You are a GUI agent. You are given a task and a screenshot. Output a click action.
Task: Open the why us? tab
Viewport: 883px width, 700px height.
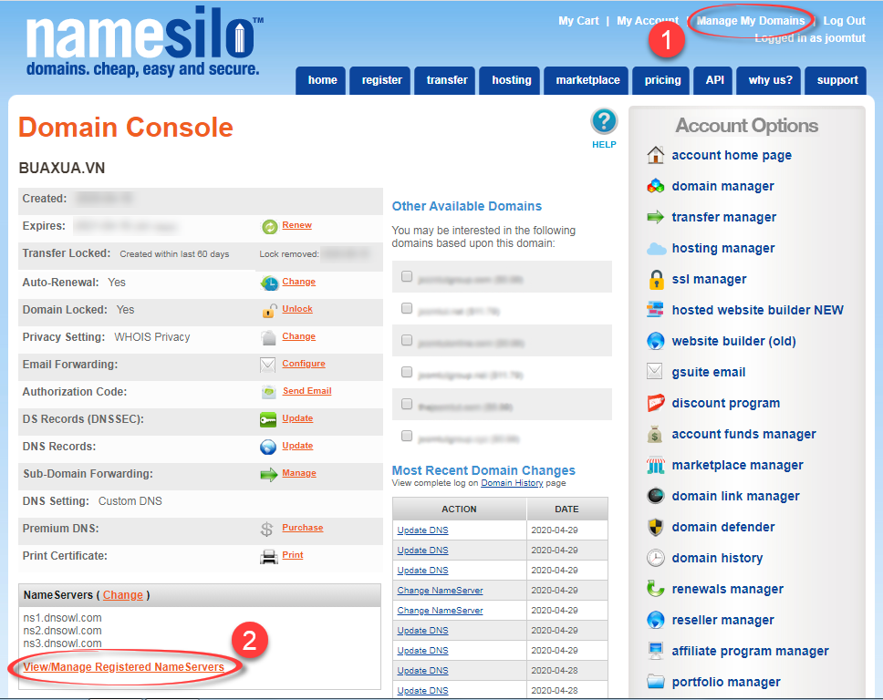click(769, 80)
